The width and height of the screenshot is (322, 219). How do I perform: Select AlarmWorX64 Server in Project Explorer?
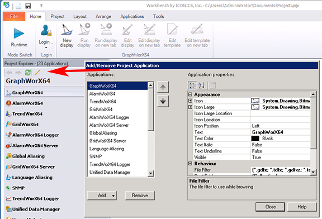pos(35,145)
